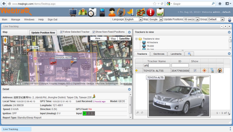This screenshot has height=132, width=233.
Task: Click the tracker grid search icon
Action: point(138,113)
